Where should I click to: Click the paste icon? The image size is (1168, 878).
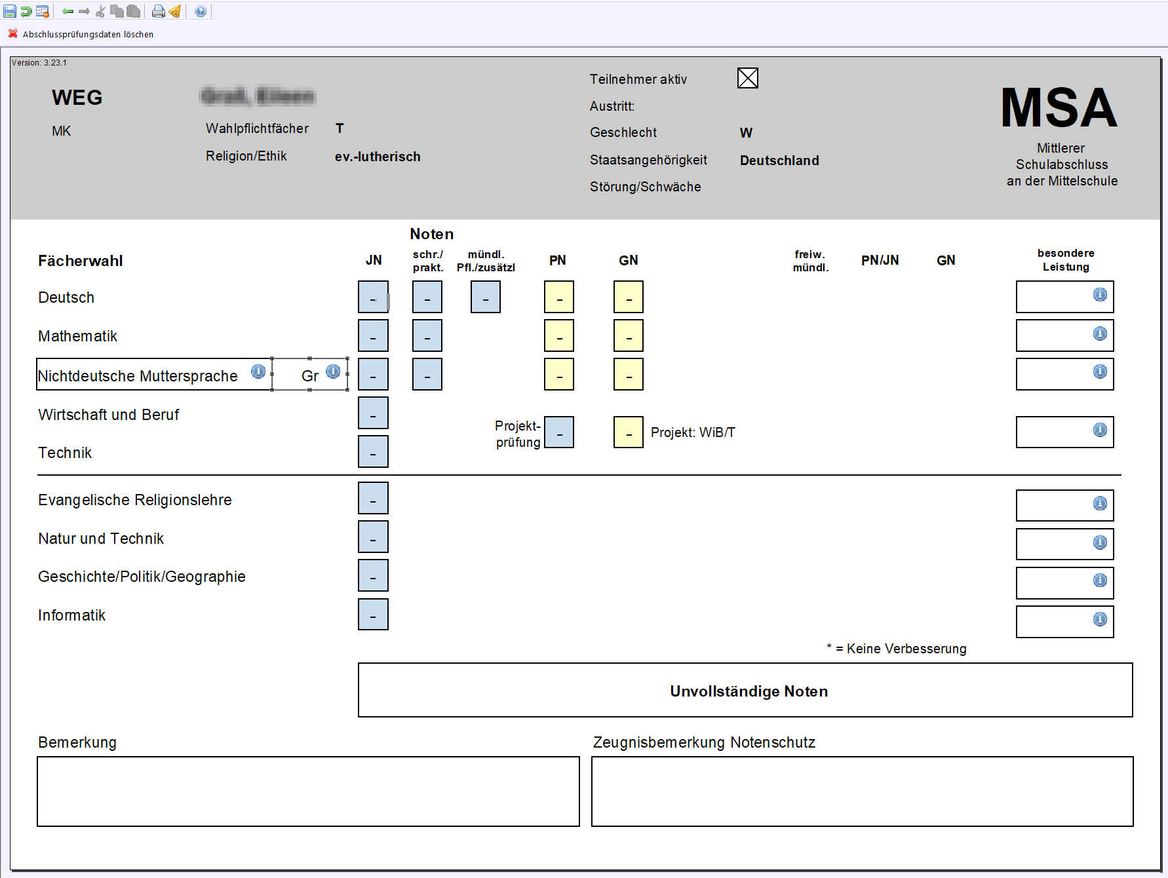tap(134, 11)
